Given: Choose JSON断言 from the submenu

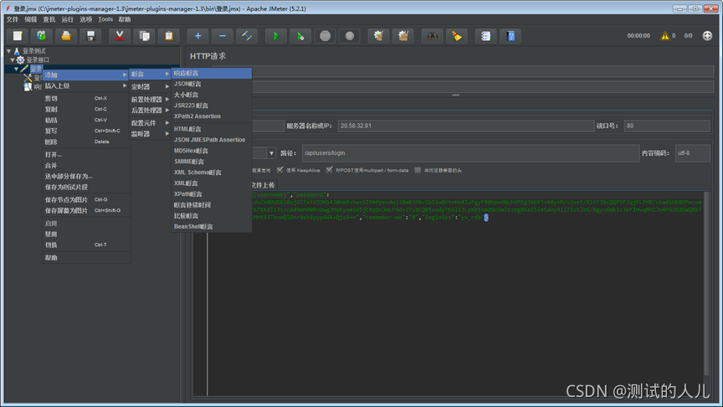Looking at the screenshot, I should tap(212, 84).
